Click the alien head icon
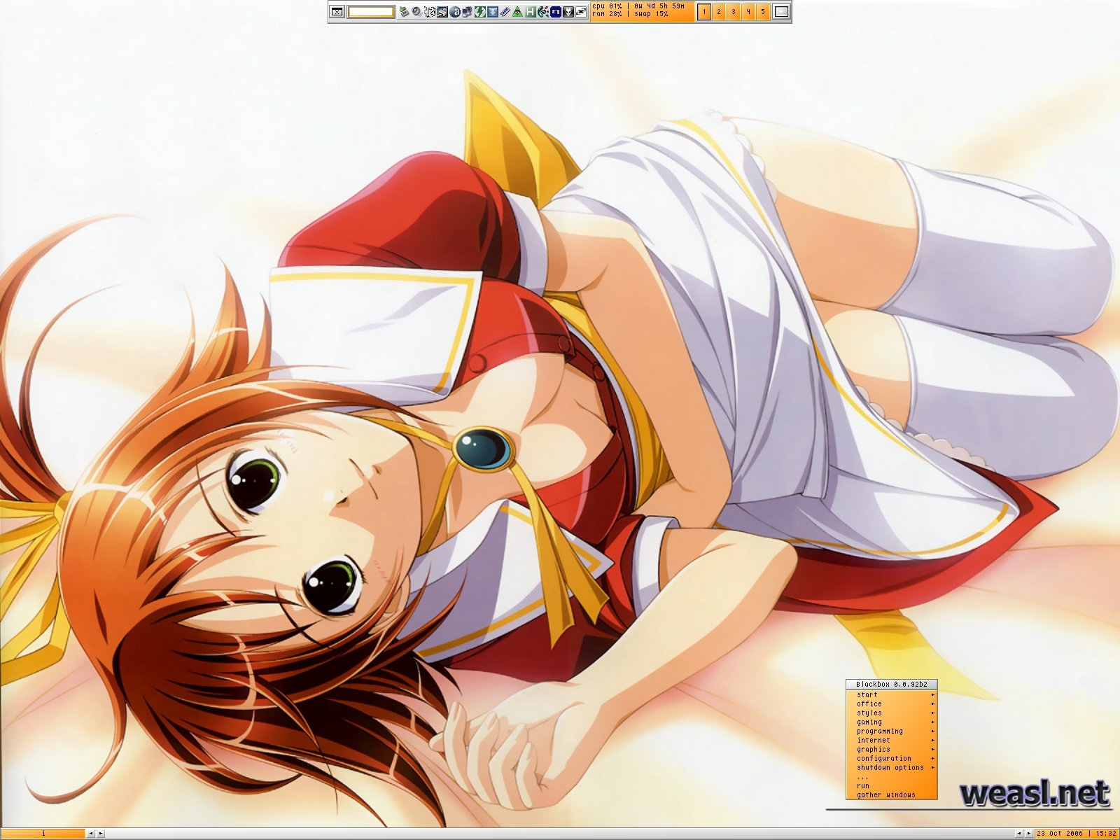 click(x=568, y=12)
